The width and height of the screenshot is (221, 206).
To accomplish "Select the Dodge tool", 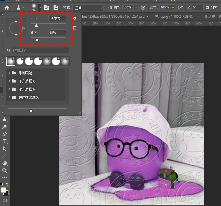I will pos(5,127).
